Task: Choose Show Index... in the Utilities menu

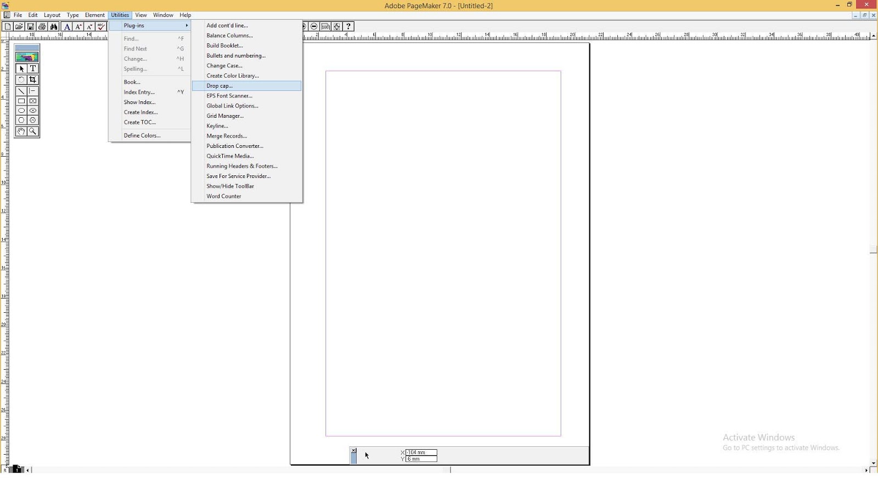Action: 150,102
